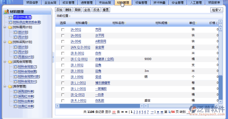Check the box for row B J-006
Image resolution: width=228 pixels, height=119 pixels.
[x=63, y=77]
